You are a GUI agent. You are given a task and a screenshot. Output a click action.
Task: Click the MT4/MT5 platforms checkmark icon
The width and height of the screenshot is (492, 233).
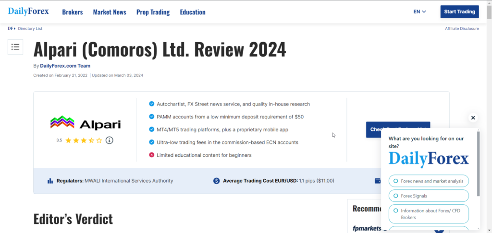pyautogui.click(x=151, y=129)
